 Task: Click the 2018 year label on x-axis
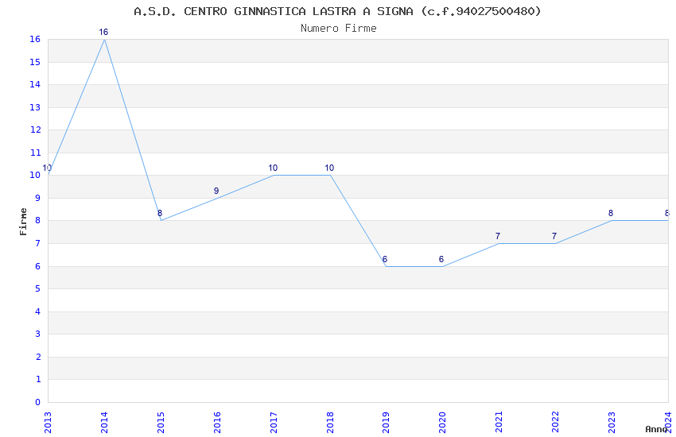coord(330,423)
